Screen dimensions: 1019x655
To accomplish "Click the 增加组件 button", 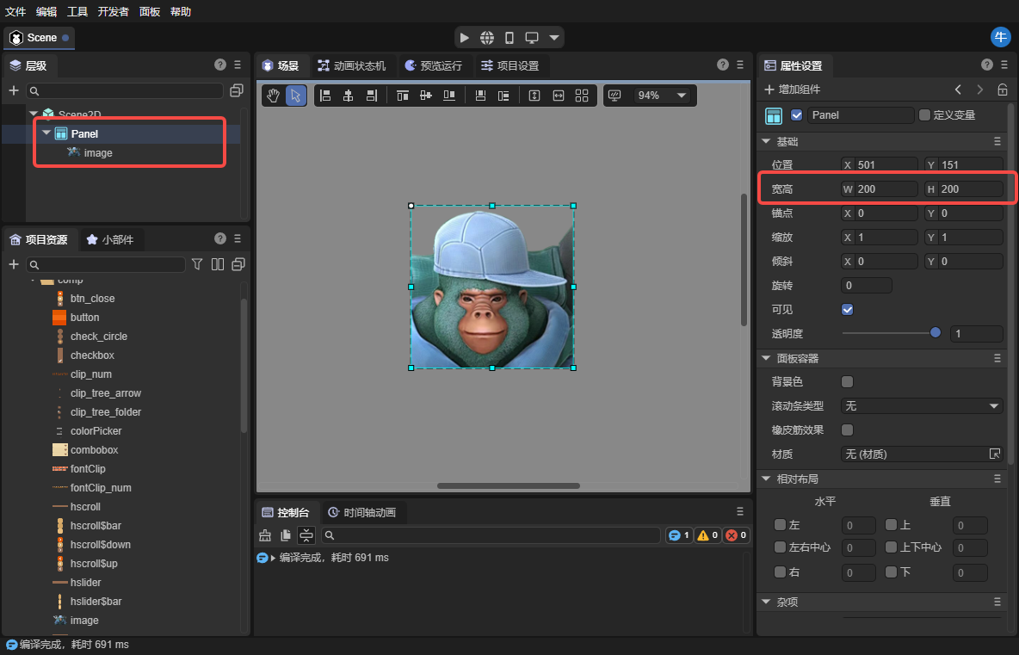I will [793, 90].
